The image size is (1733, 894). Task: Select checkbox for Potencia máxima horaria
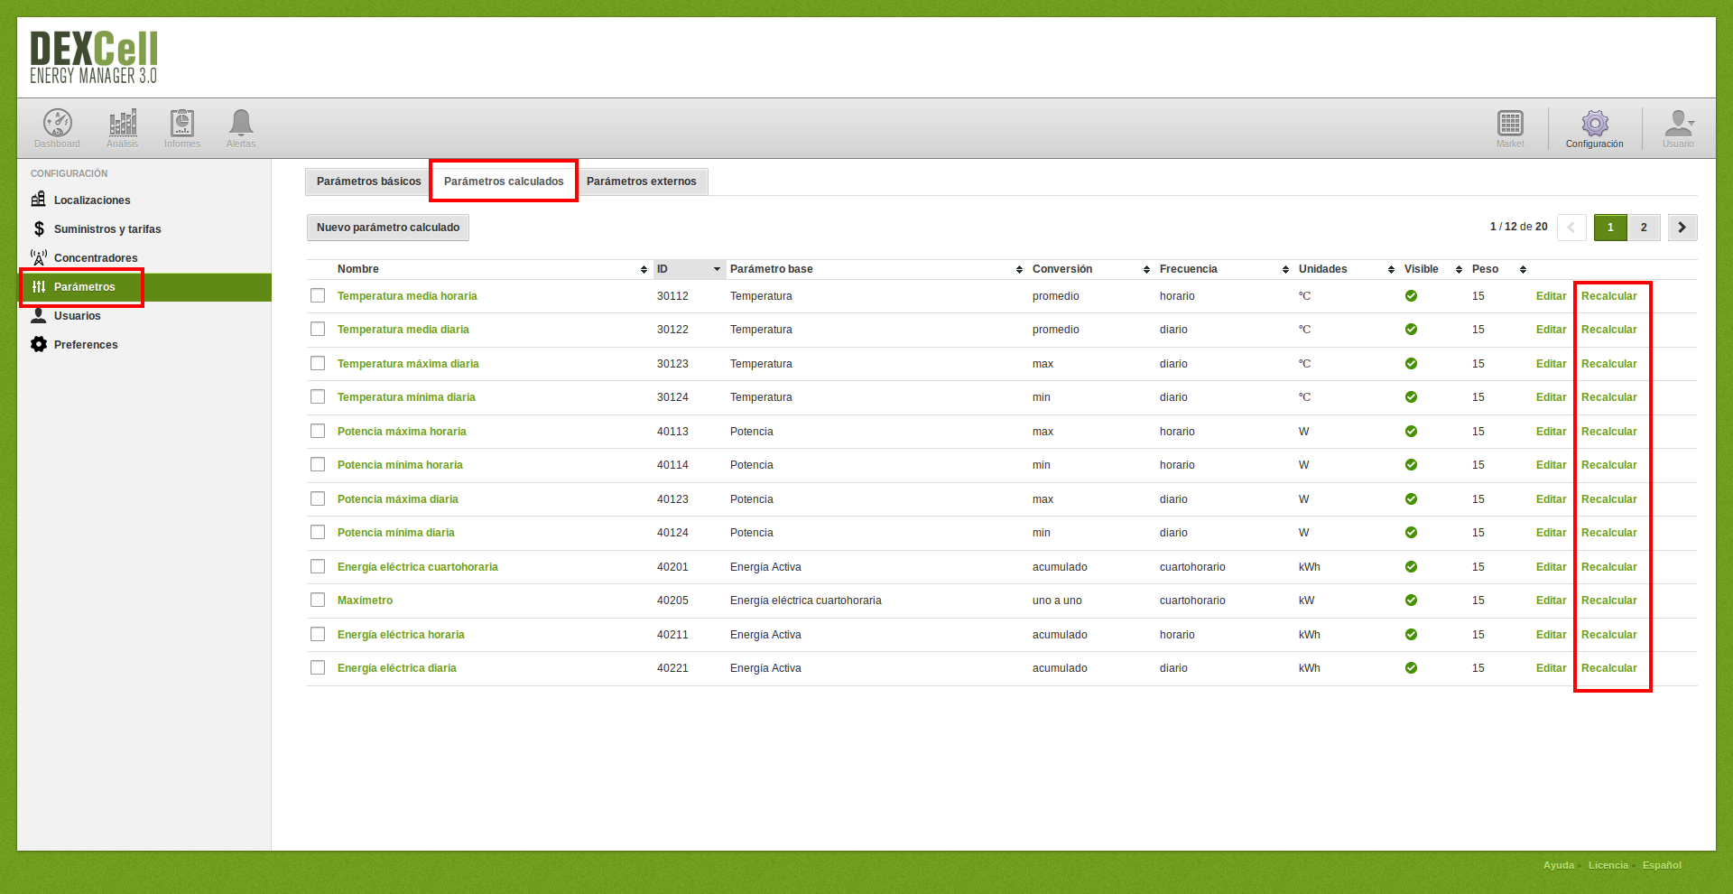tap(318, 431)
